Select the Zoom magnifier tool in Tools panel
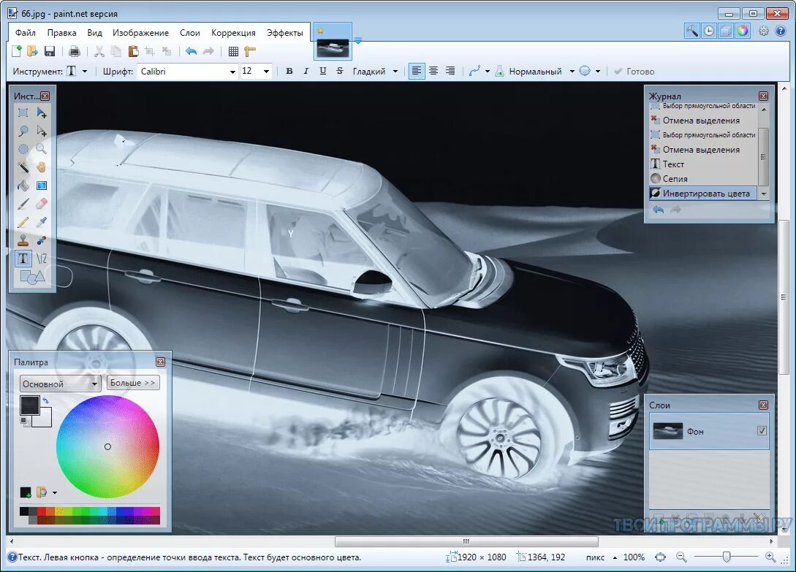This screenshot has height=572, width=796. [x=42, y=149]
